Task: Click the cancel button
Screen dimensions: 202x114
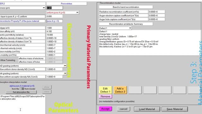Action: point(123,109)
